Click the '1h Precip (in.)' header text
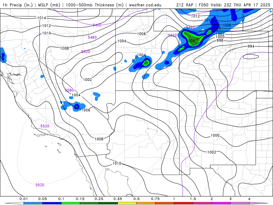This screenshot has height=205, width=273. 18,5
